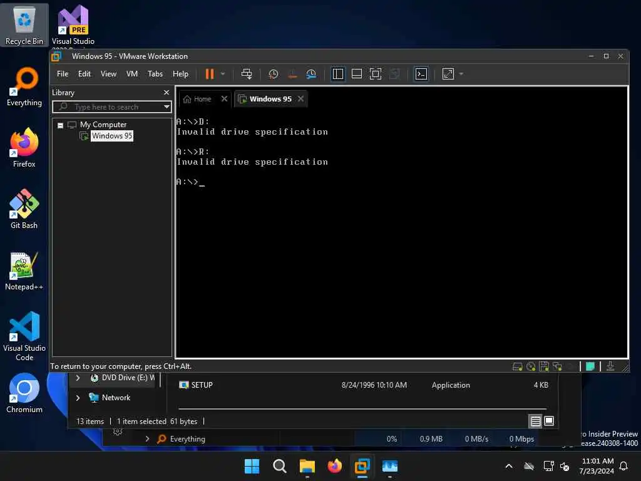This screenshot has width=641, height=481.
Task: Open the library search dropdown arrow
Action: tap(167, 106)
